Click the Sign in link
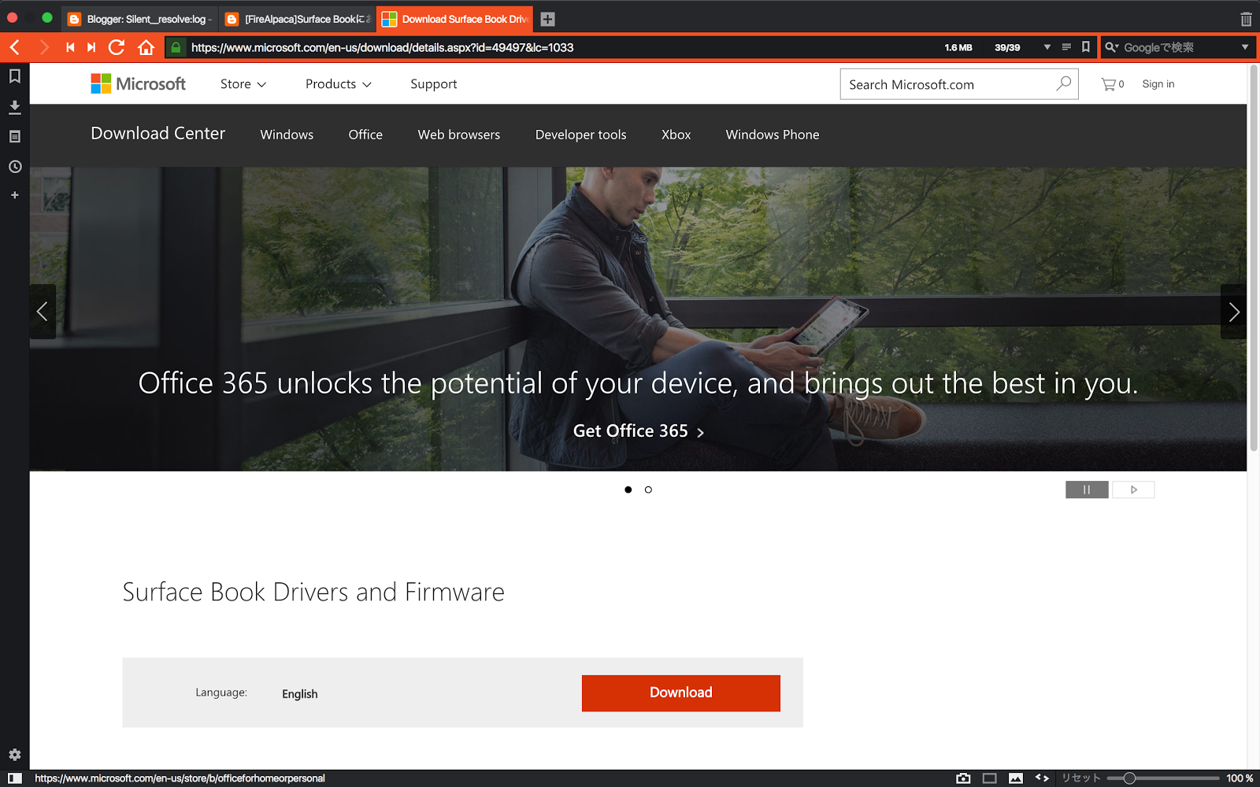1260x787 pixels. [x=1158, y=84]
